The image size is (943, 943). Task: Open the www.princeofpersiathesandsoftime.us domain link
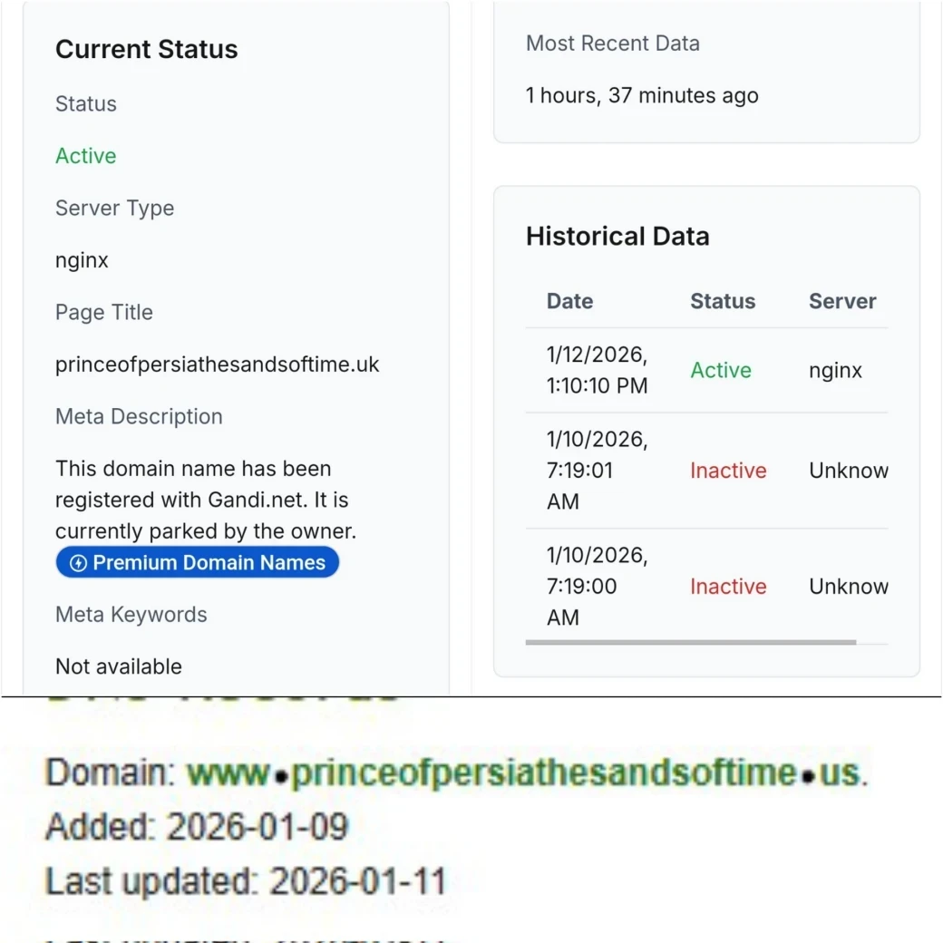point(523,773)
